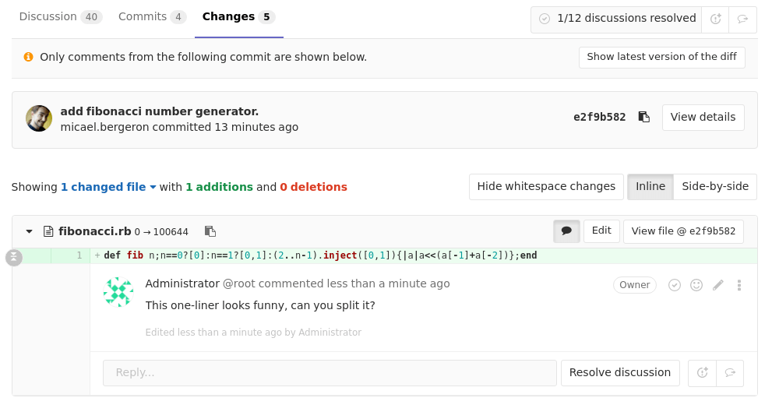Copy fibonacci.rb file path icon

210,231
